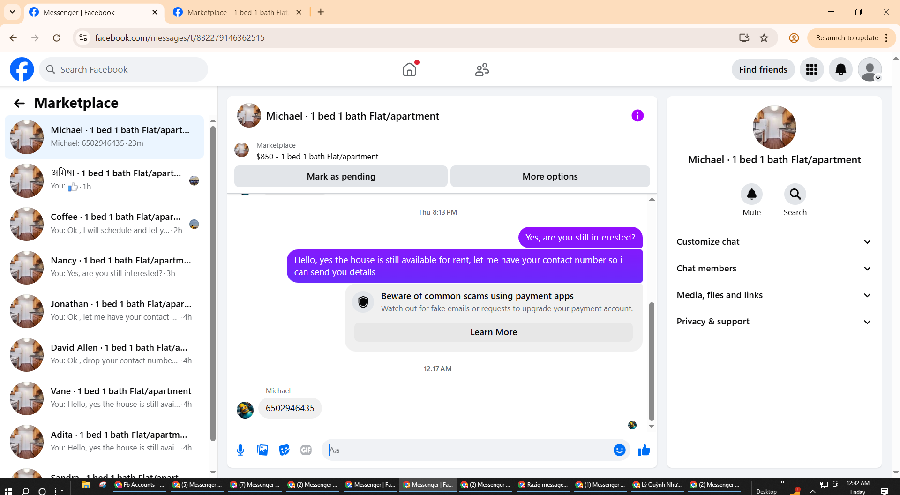View site information icon in address bar

[x=83, y=38]
